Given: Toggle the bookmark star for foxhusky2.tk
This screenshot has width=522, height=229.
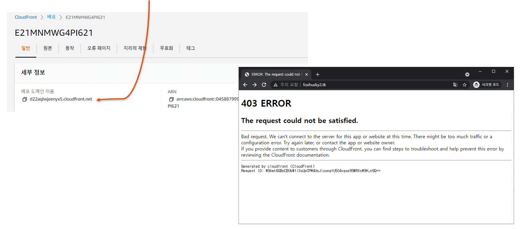Looking at the screenshot, I should [x=464, y=85].
